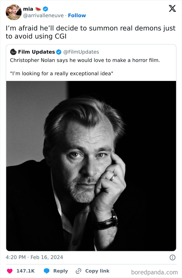Click the 'Reply' text label
The height and width of the screenshot is (278, 182).
tap(61, 271)
